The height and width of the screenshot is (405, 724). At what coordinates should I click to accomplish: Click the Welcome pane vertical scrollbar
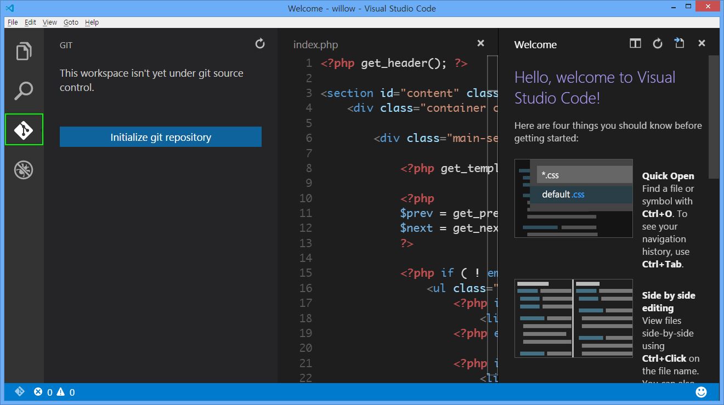[713, 117]
